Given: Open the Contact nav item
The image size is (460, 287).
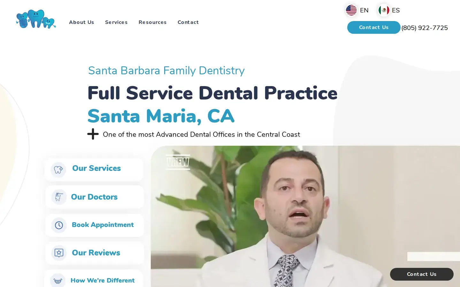Looking at the screenshot, I should (188, 22).
